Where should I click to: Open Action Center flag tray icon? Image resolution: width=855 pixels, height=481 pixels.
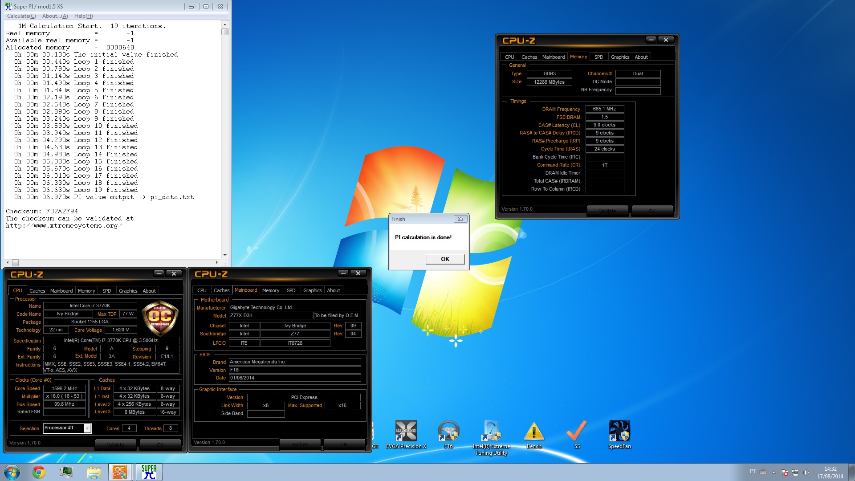tap(785, 473)
